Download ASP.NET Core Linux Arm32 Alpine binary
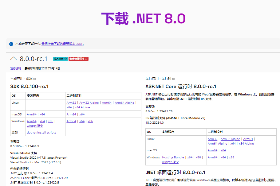This screenshot has height=186, width=280. pyautogui.click(x=230, y=139)
